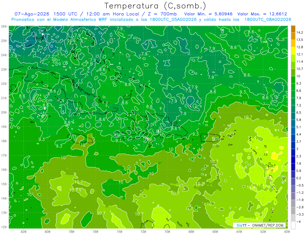Pick the yellow swatch between 12.1 and 12.8
Screen dimensions: 305x235
[293, 51]
